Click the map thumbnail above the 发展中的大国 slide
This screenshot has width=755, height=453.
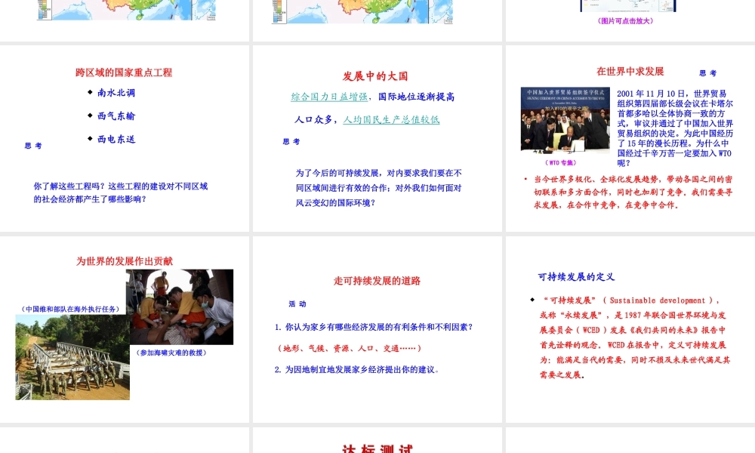click(362, 11)
